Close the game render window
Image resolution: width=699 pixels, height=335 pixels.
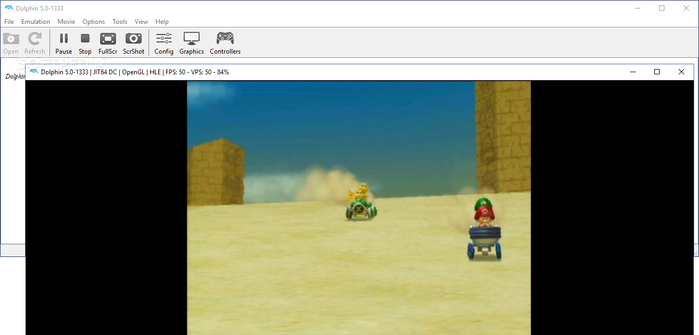681,72
